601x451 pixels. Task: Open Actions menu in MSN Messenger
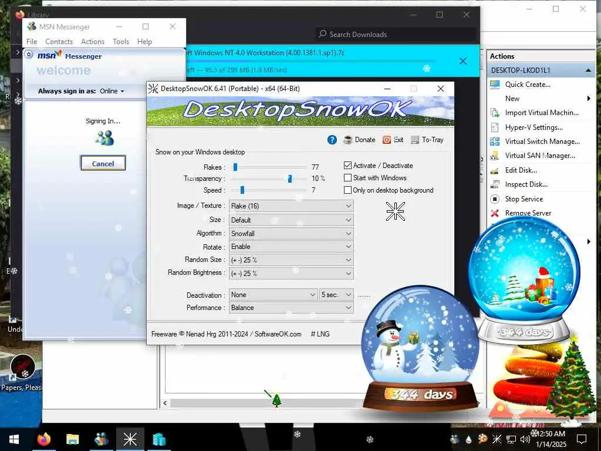click(93, 42)
